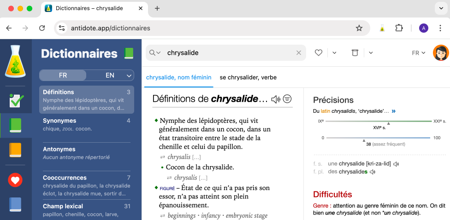Open the round list options icon

(x=287, y=99)
